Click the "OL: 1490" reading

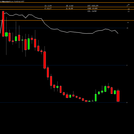tap(92, 11)
